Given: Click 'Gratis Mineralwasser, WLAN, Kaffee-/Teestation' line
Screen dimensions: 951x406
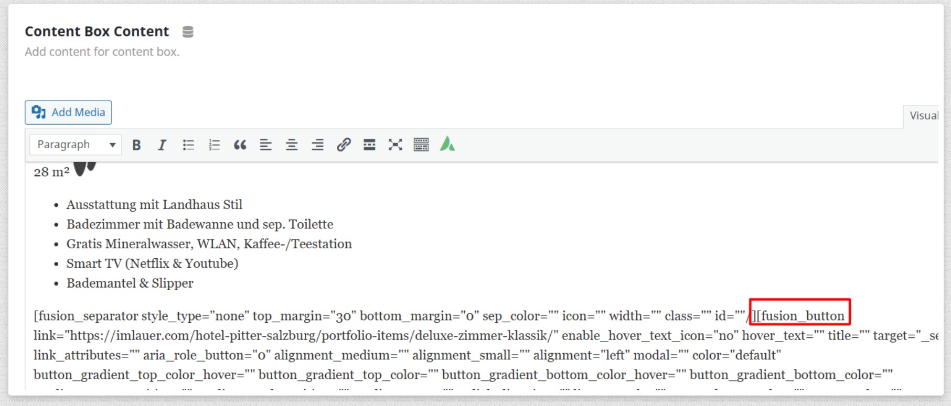Looking at the screenshot, I should coord(209,244).
